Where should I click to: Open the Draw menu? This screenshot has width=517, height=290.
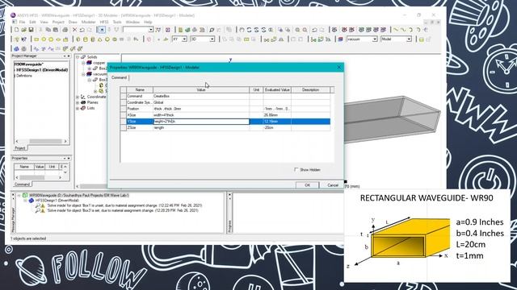point(73,22)
